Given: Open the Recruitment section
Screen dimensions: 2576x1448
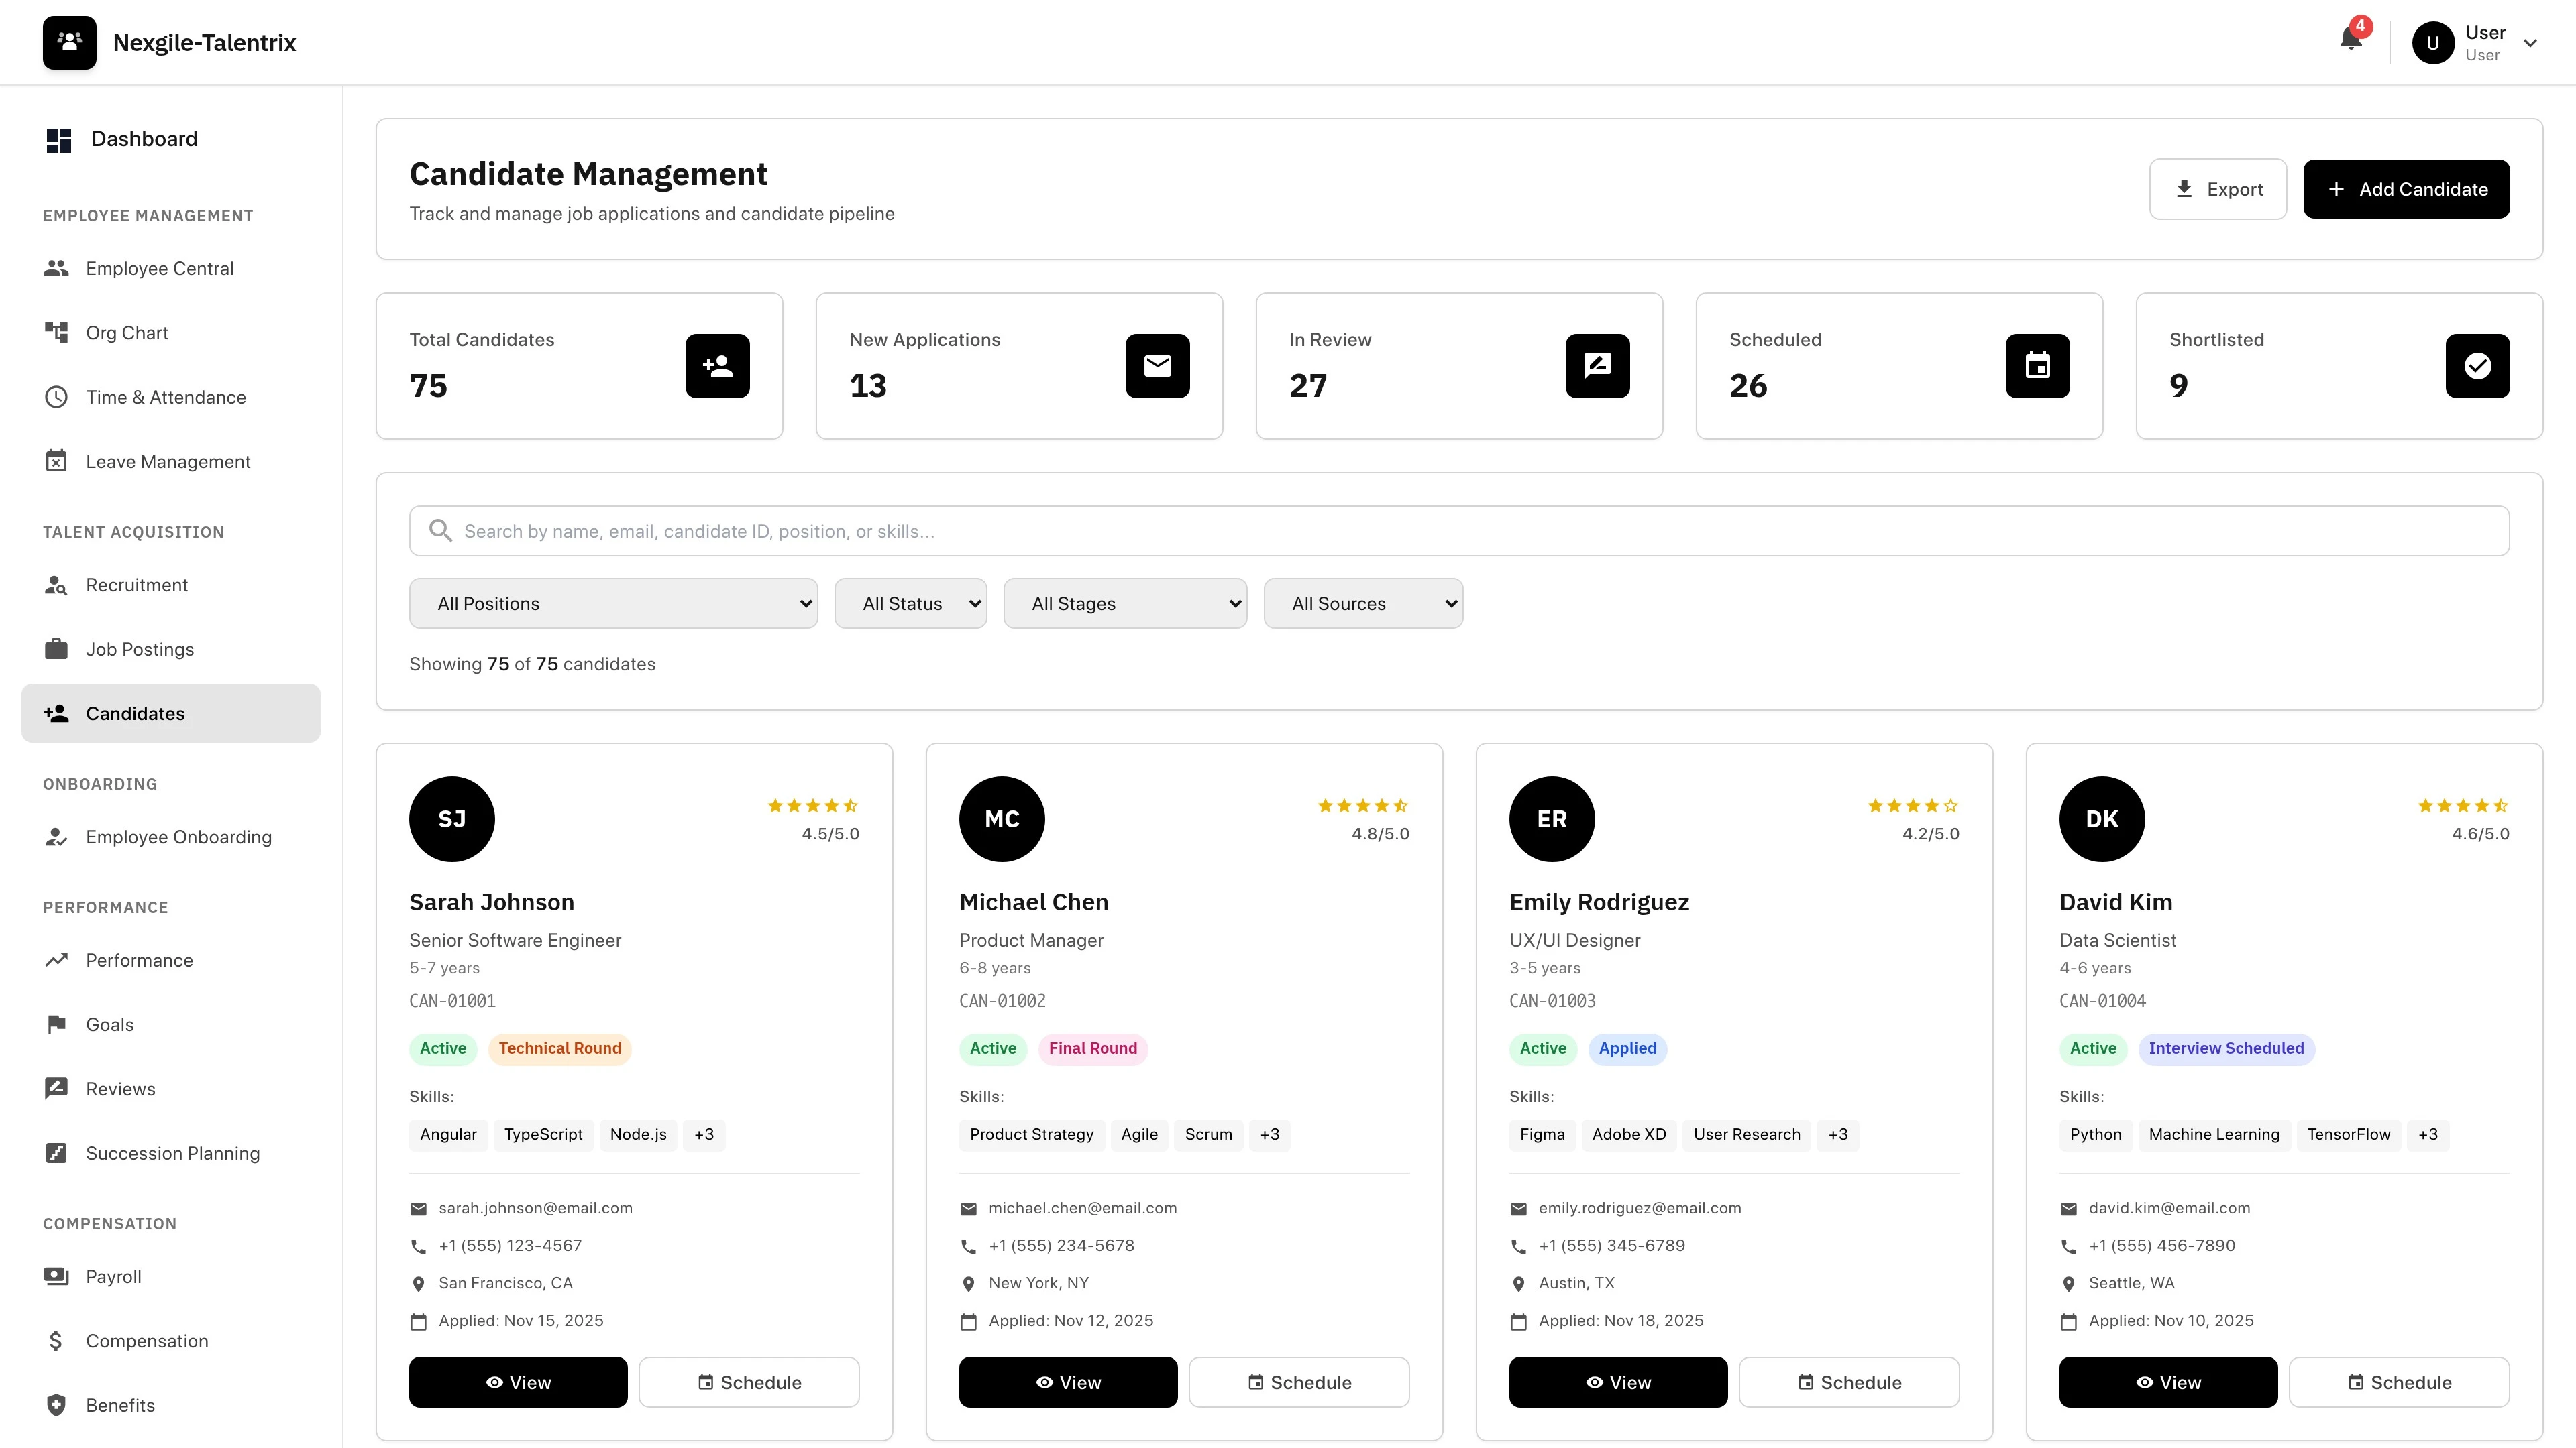Looking at the screenshot, I should (x=136, y=585).
